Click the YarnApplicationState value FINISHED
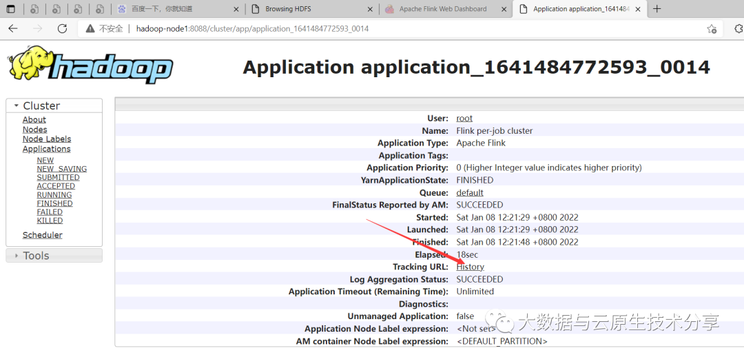The width and height of the screenshot is (744, 355). (475, 181)
